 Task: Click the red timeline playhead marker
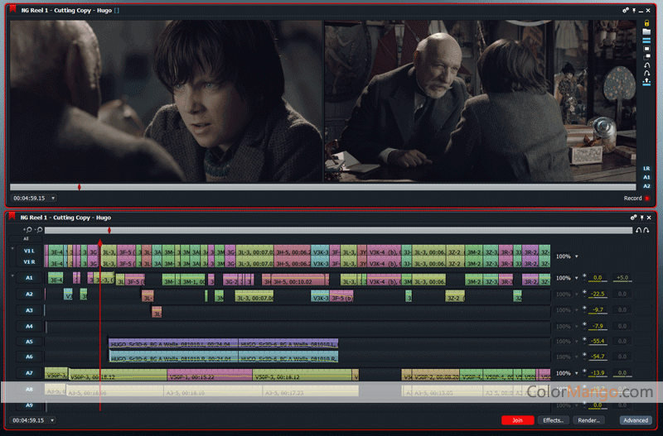coord(100,243)
